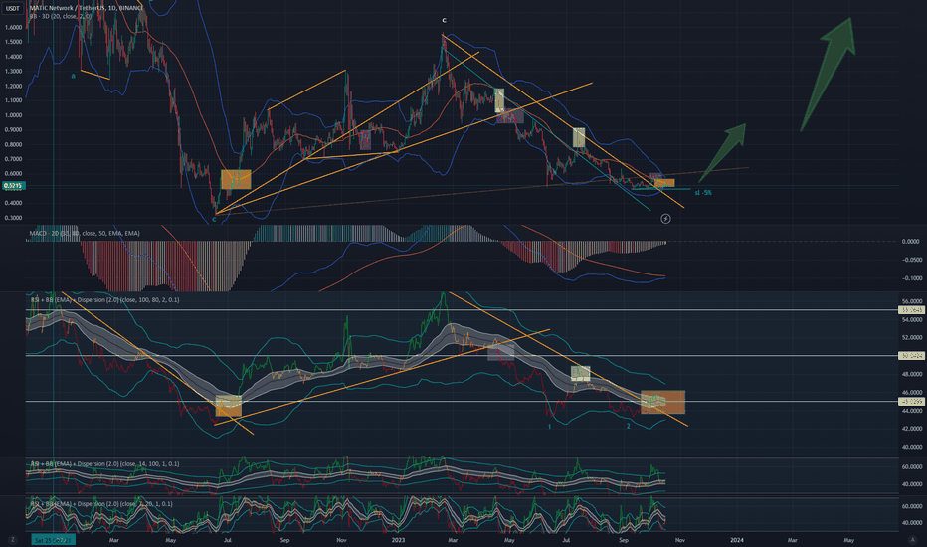927x547 pixels.
Task: Click the 2024 label on the time axis
Action: (x=737, y=540)
